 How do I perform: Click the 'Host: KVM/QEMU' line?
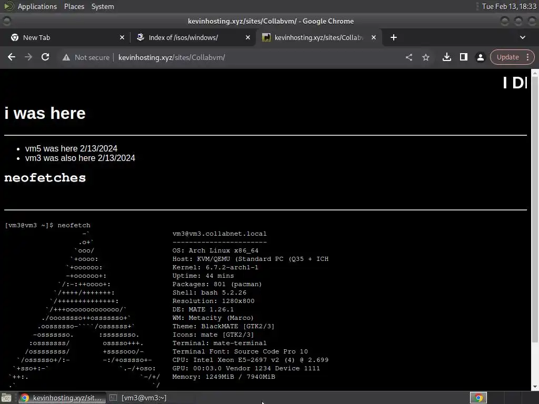click(x=250, y=259)
